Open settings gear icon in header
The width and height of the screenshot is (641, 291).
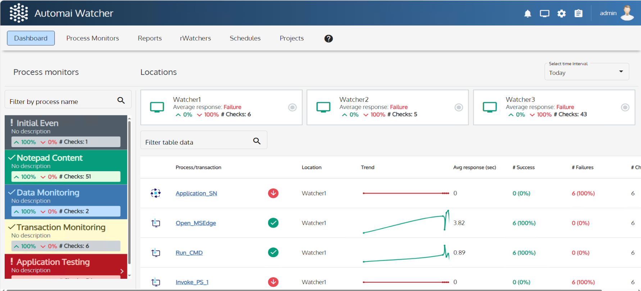(x=562, y=14)
